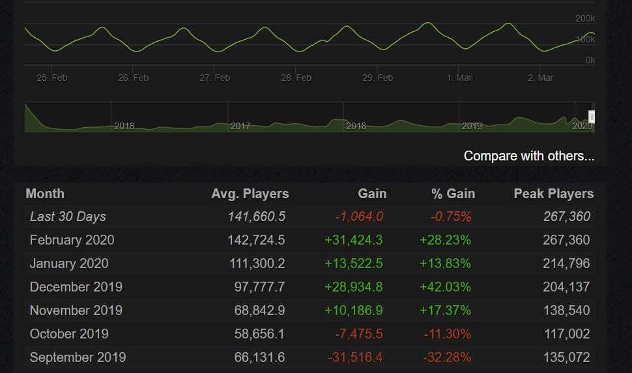Open the "Compare with others..." link
The height and width of the screenshot is (373, 632).
tap(528, 157)
